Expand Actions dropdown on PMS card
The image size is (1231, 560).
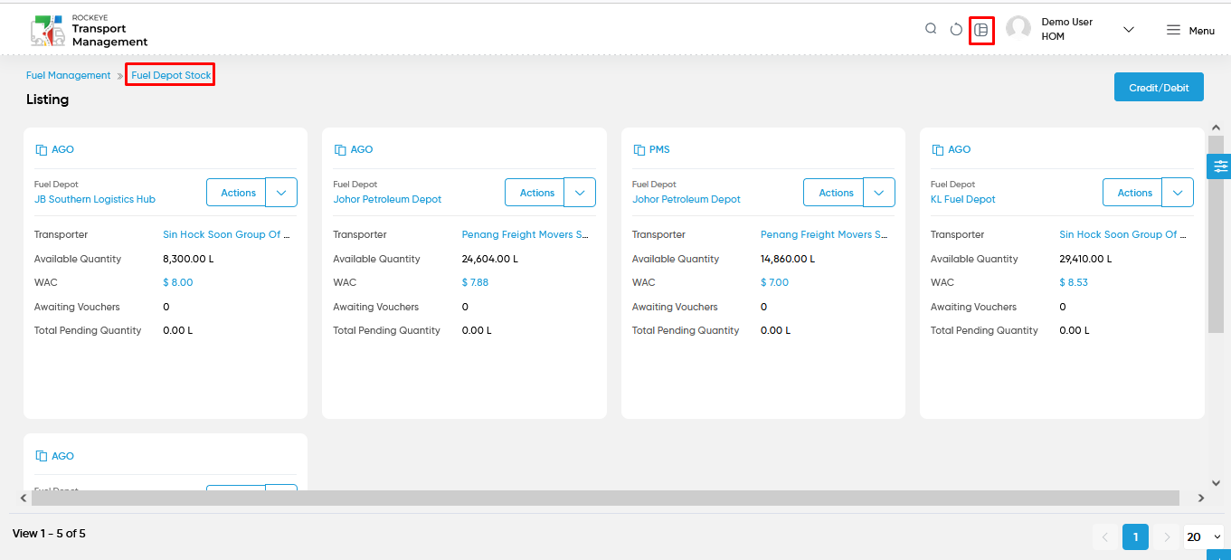coord(879,193)
